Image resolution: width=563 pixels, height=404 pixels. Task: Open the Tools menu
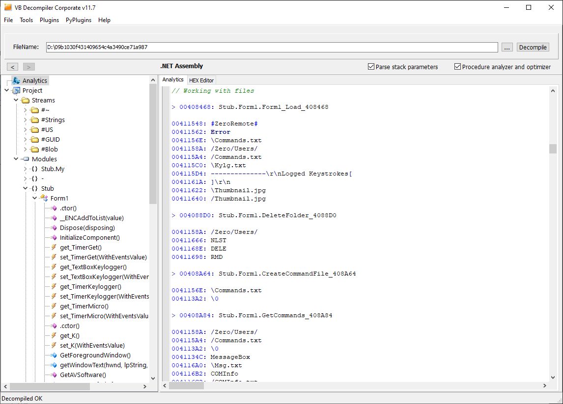pyautogui.click(x=26, y=20)
